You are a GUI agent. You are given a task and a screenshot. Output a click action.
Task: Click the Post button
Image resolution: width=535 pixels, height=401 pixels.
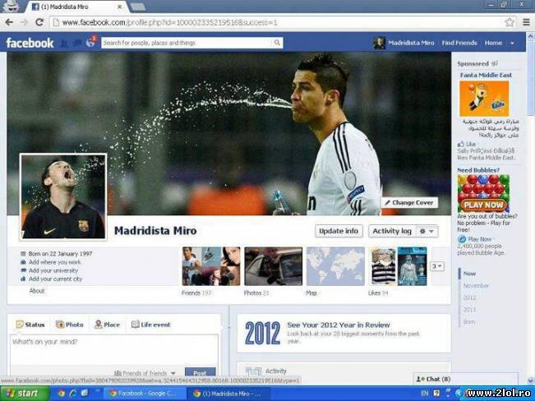click(x=200, y=372)
